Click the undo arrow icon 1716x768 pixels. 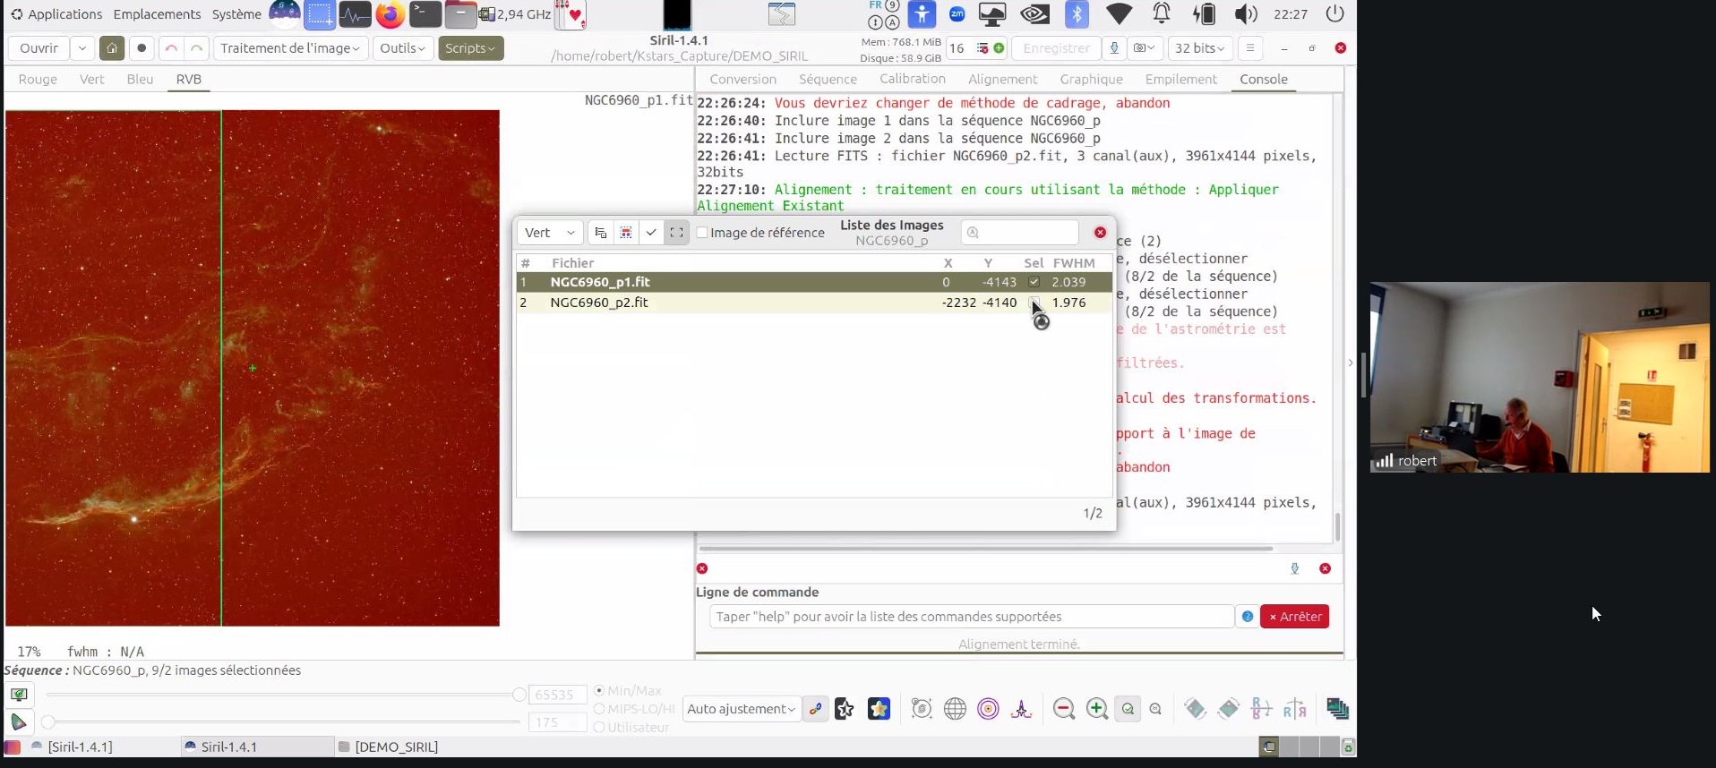pyautogui.click(x=171, y=48)
